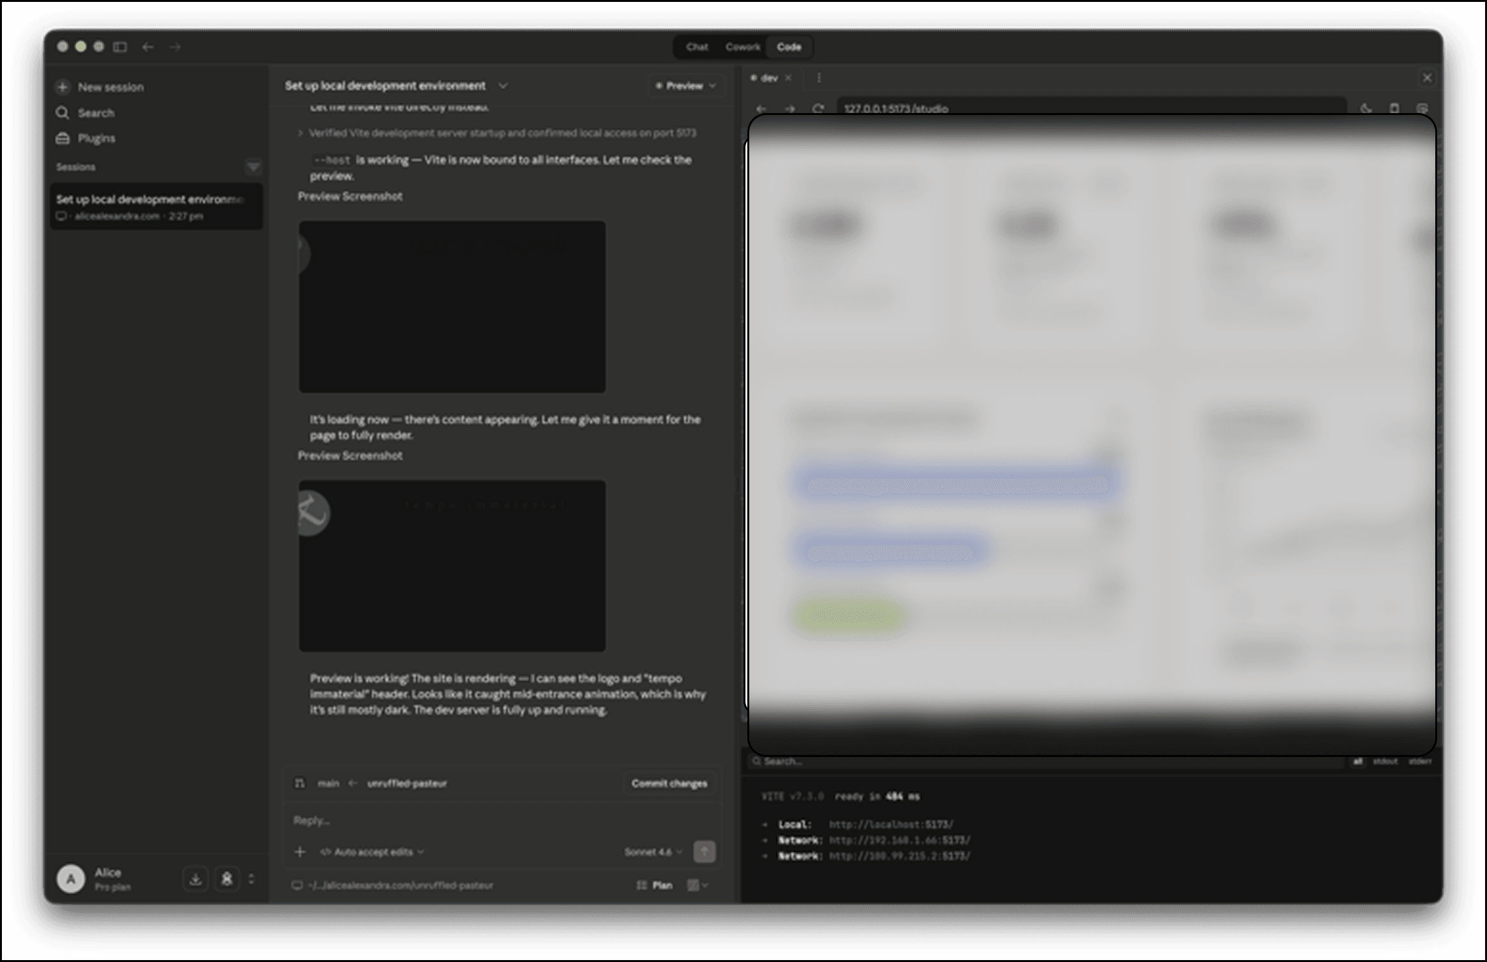Open the Plugins page from sidebar
Image resolution: width=1487 pixels, height=962 pixels.
(x=96, y=138)
